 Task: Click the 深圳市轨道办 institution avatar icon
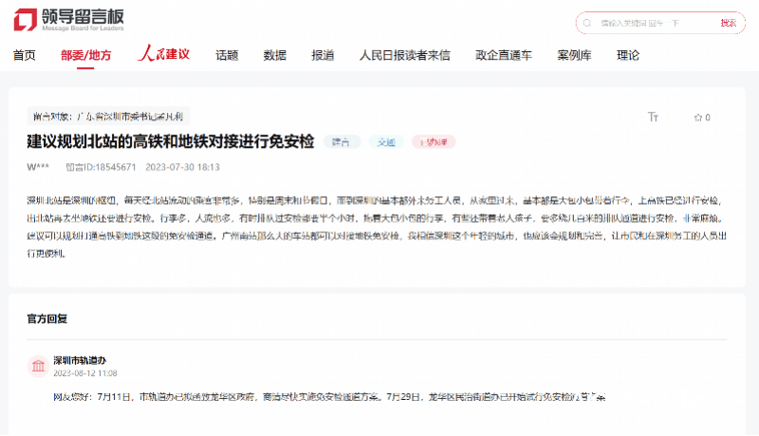38,367
